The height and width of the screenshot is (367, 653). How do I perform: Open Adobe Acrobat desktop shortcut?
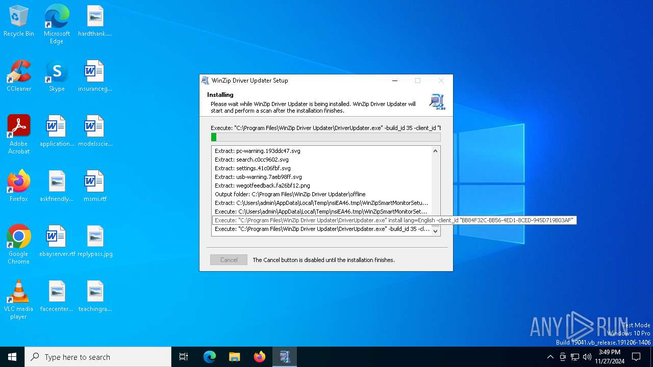(19, 135)
